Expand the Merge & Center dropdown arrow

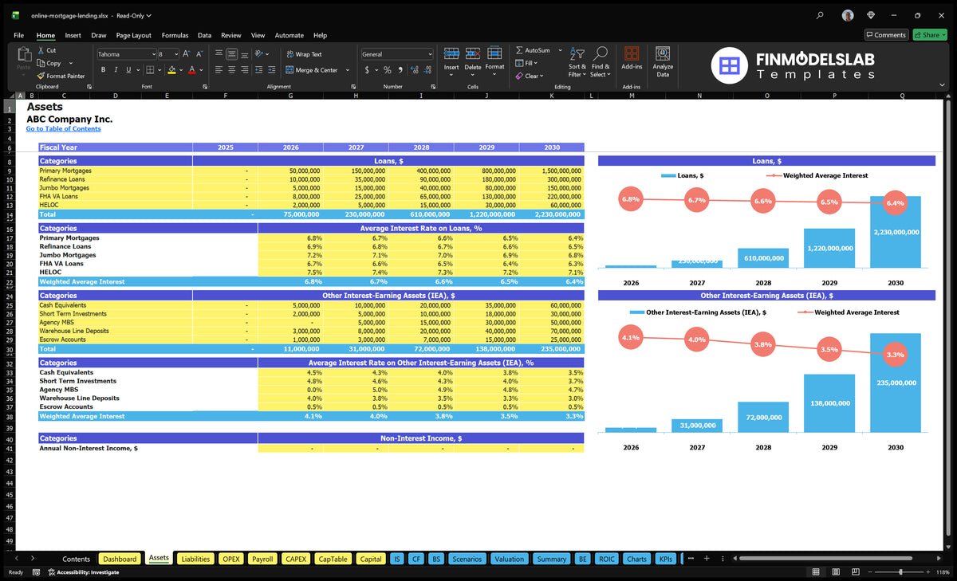coord(348,70)
